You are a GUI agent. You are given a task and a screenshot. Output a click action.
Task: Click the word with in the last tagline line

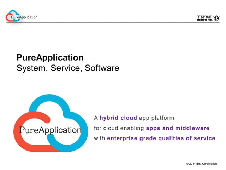pos(99,138)
